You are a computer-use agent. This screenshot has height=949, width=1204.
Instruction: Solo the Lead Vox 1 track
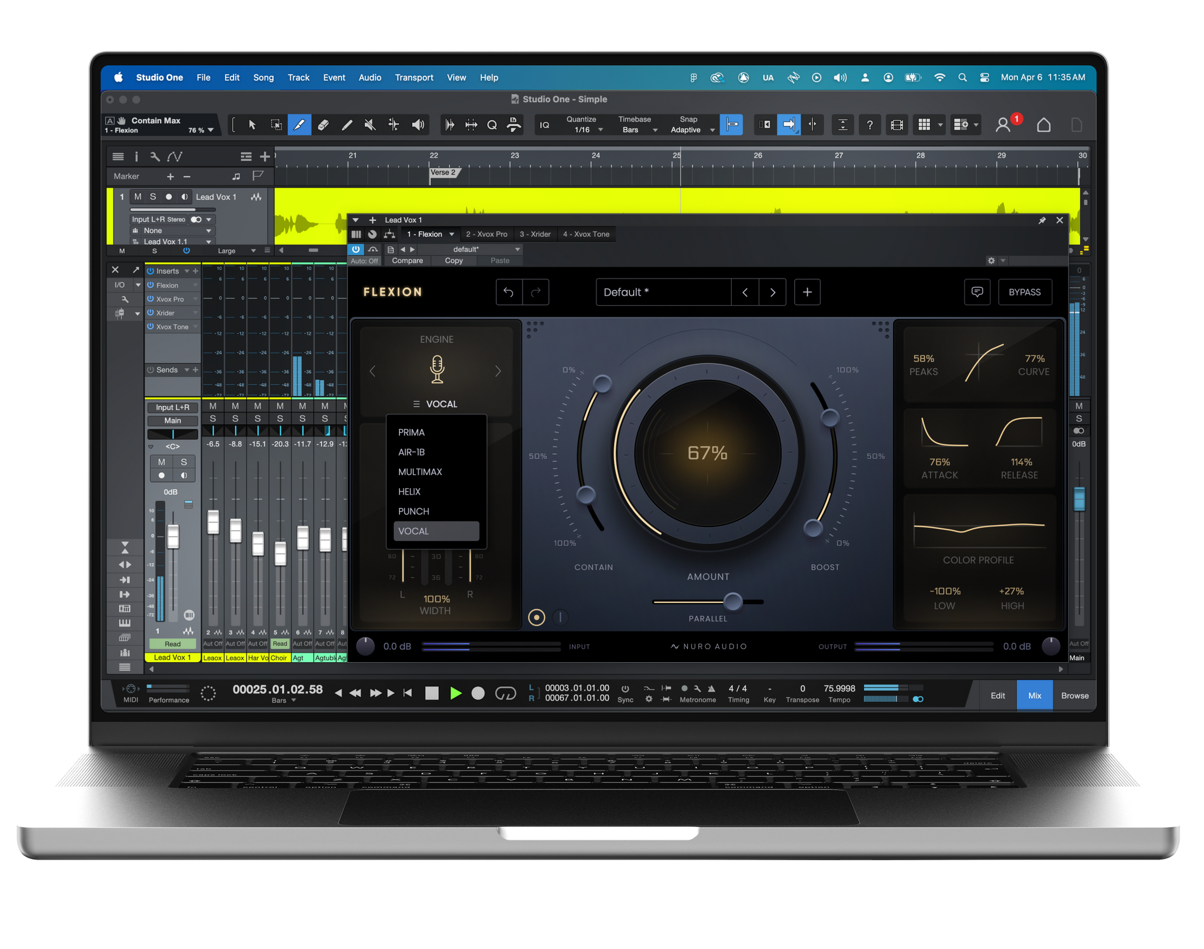[x=153, y=196]
